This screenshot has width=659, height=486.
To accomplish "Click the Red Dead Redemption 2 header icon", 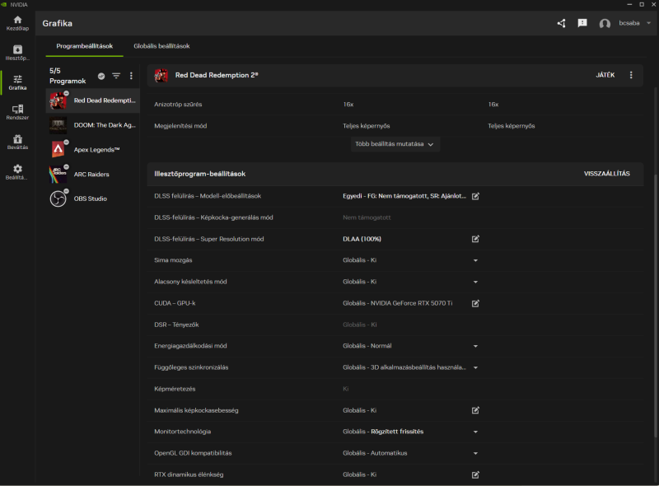I will [x=161, y=75].
